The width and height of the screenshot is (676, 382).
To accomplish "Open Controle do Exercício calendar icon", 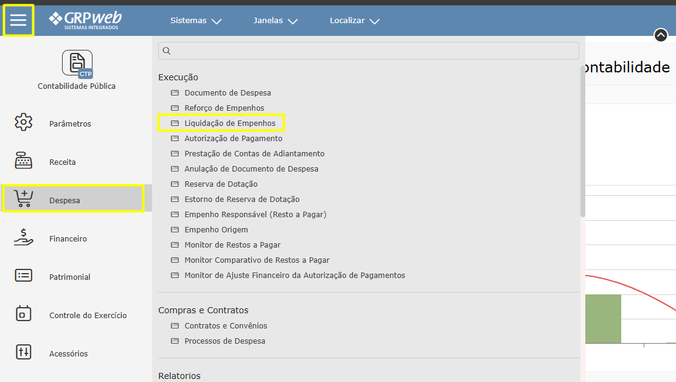I will (23, 314).
